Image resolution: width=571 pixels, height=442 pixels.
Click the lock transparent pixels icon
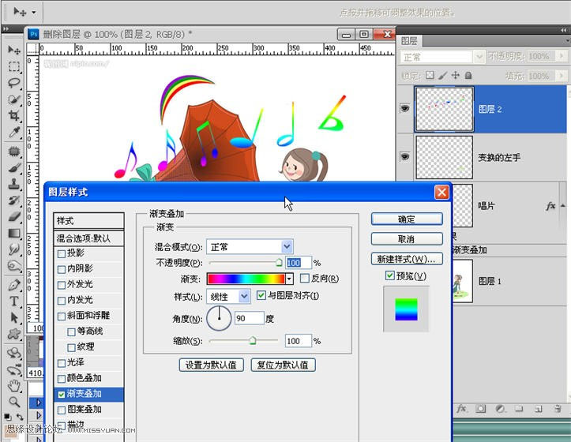coord(430,75)
